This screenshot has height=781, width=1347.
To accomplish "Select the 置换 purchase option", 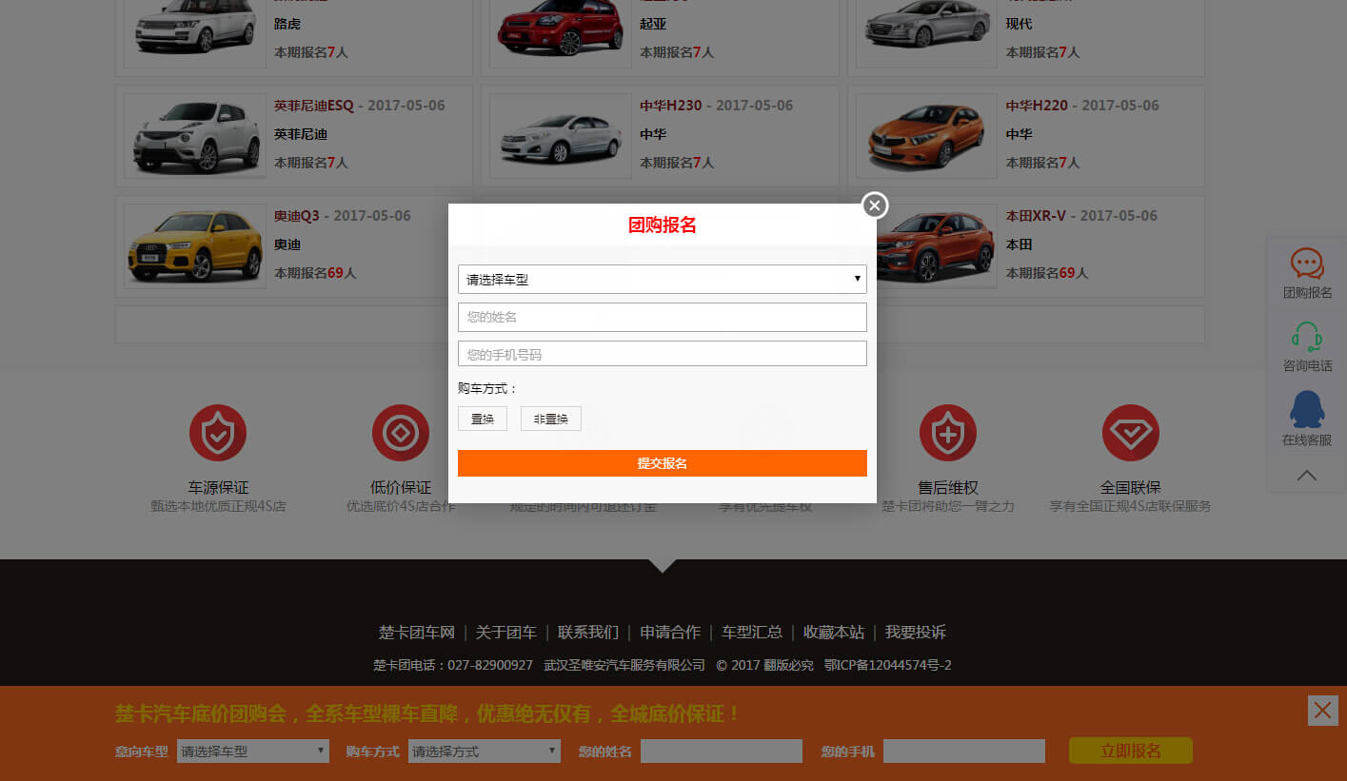I will pos(483,419).
